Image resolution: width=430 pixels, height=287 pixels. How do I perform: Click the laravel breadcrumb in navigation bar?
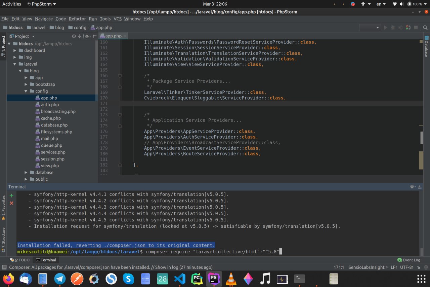tap(36, 28)
